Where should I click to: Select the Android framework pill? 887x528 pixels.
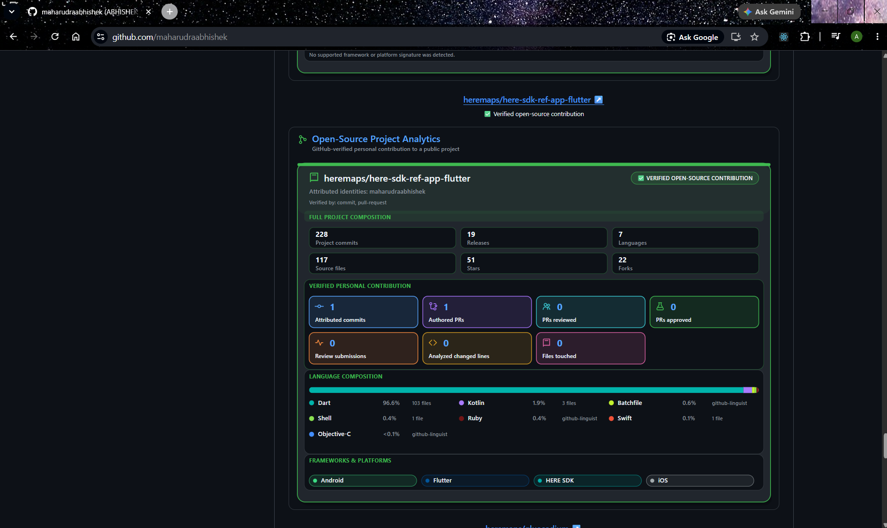click(363, 481)
